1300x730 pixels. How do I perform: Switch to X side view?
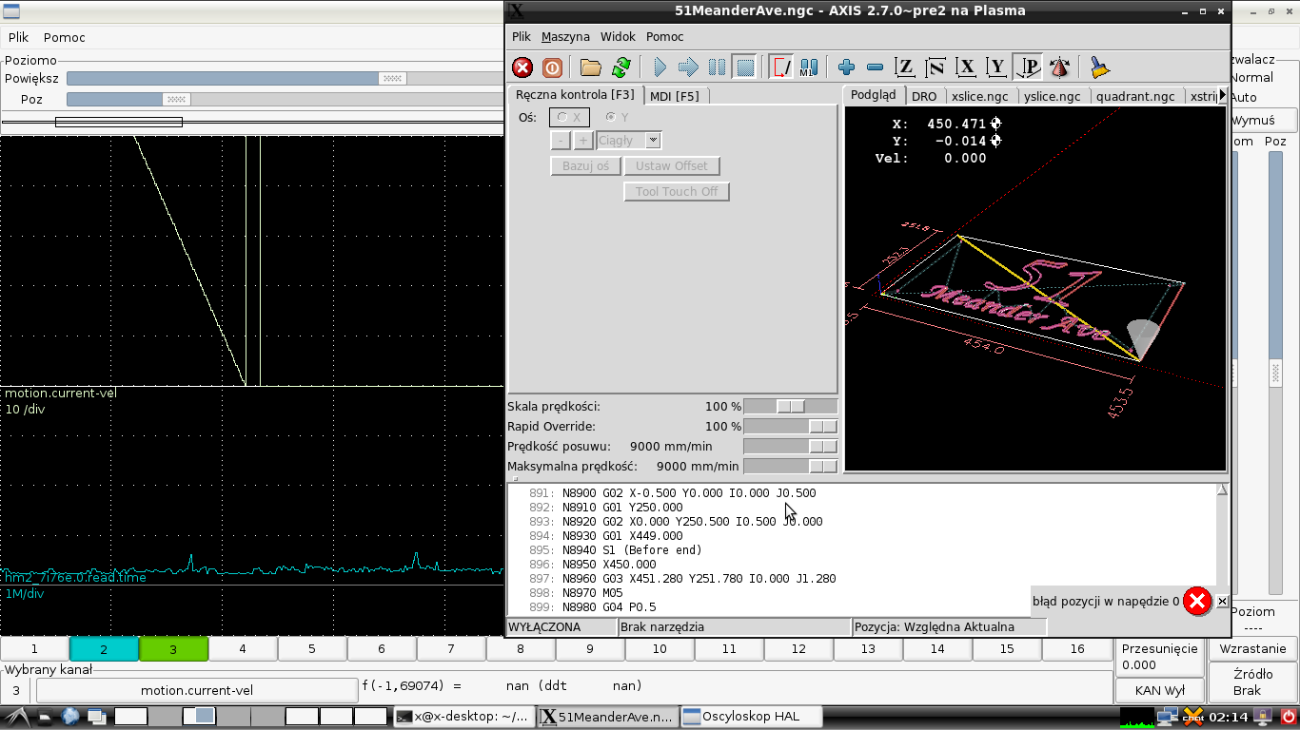[x=967, y=67]
